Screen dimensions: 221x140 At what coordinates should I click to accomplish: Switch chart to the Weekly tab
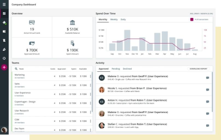click(114, 19)
